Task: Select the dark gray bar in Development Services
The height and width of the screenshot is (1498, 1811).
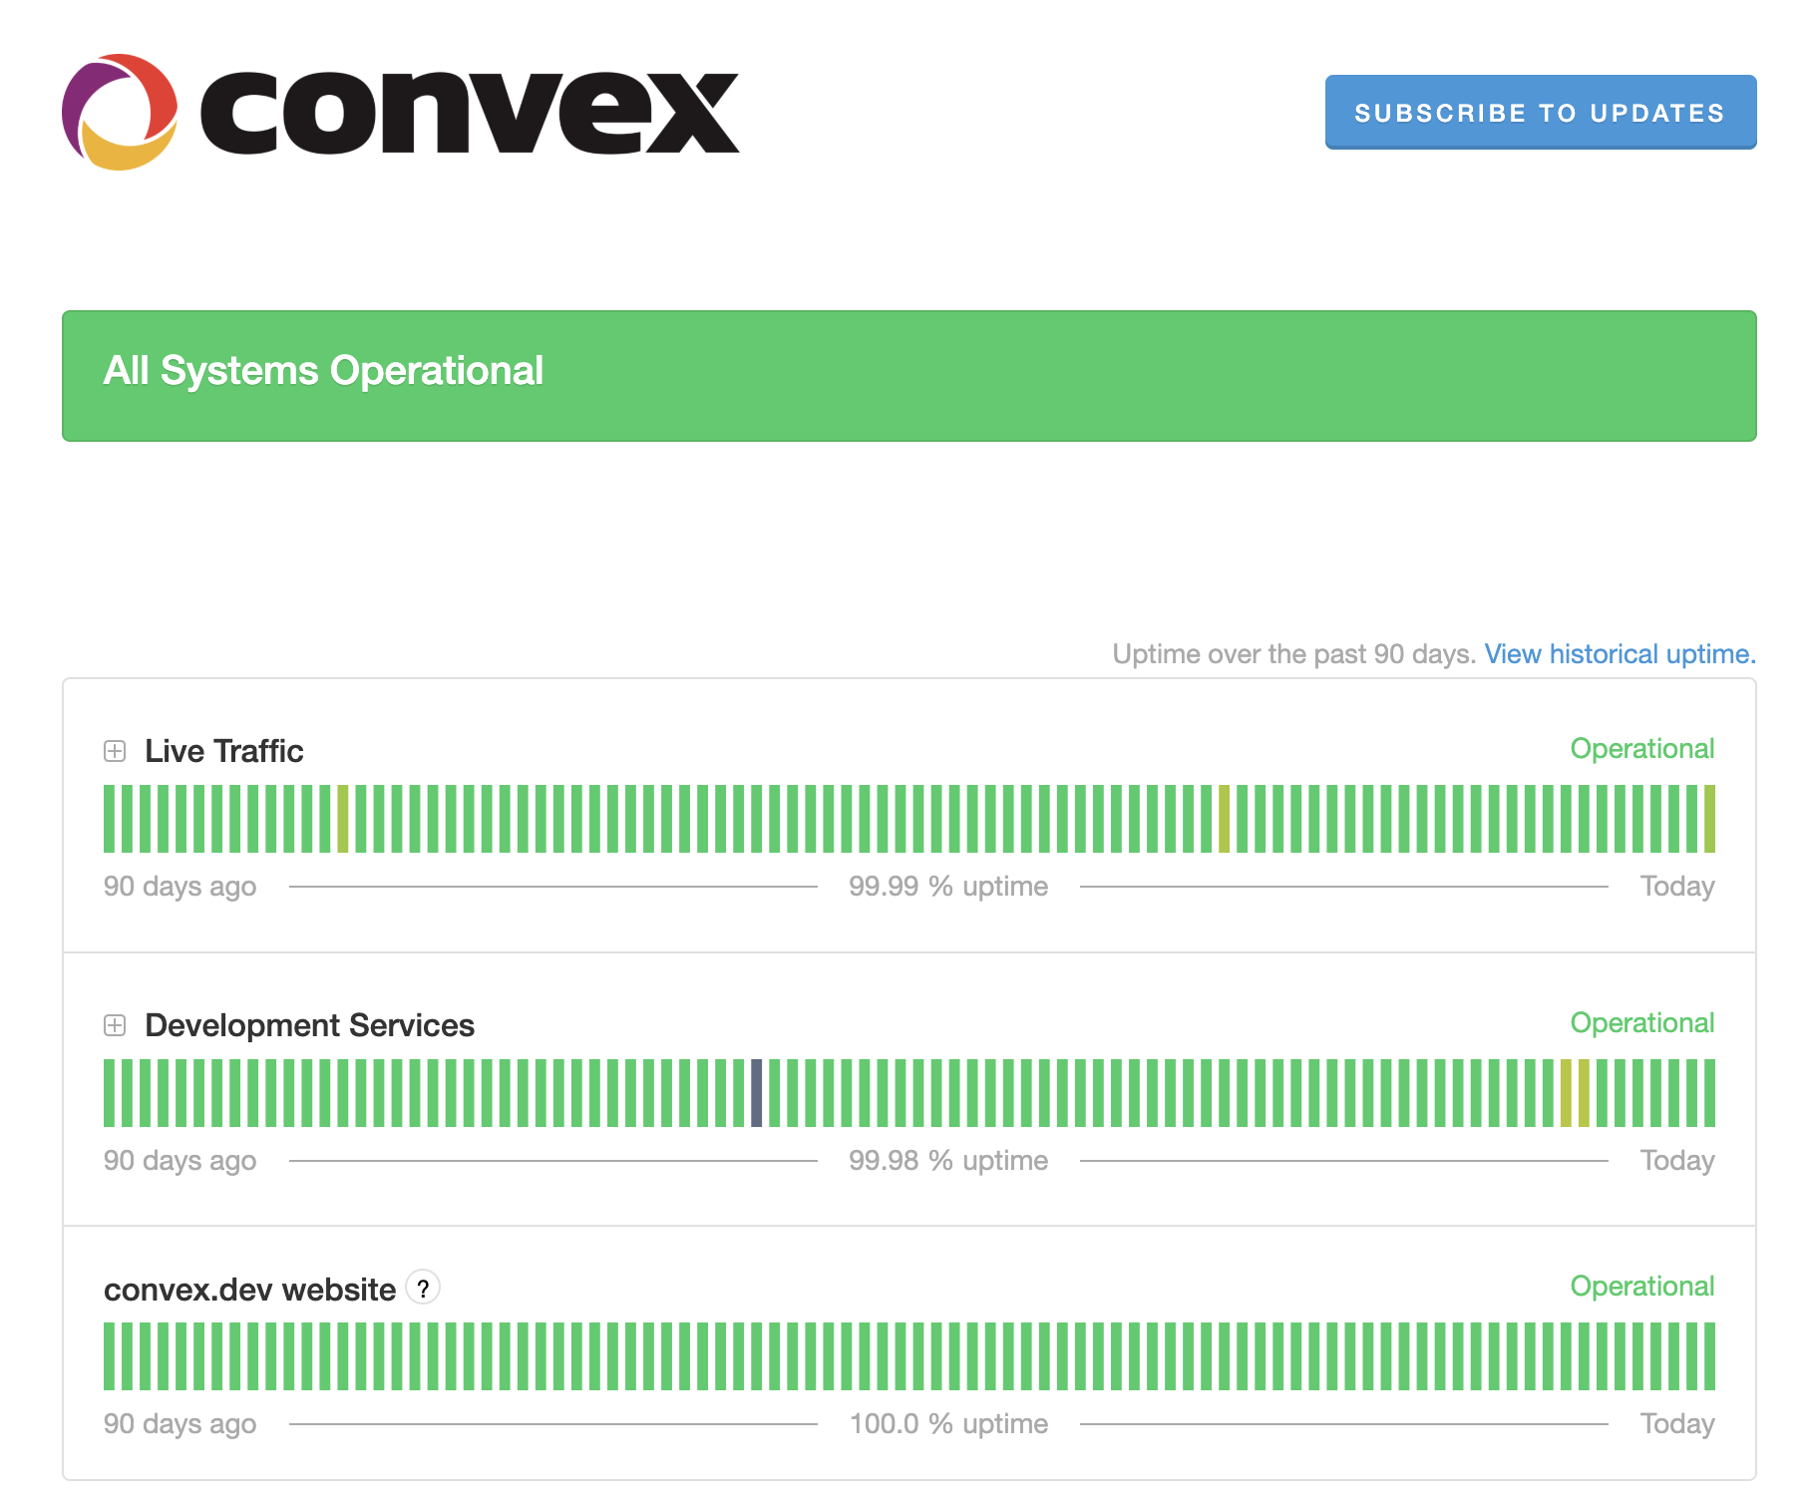Action: (757, 1093)
